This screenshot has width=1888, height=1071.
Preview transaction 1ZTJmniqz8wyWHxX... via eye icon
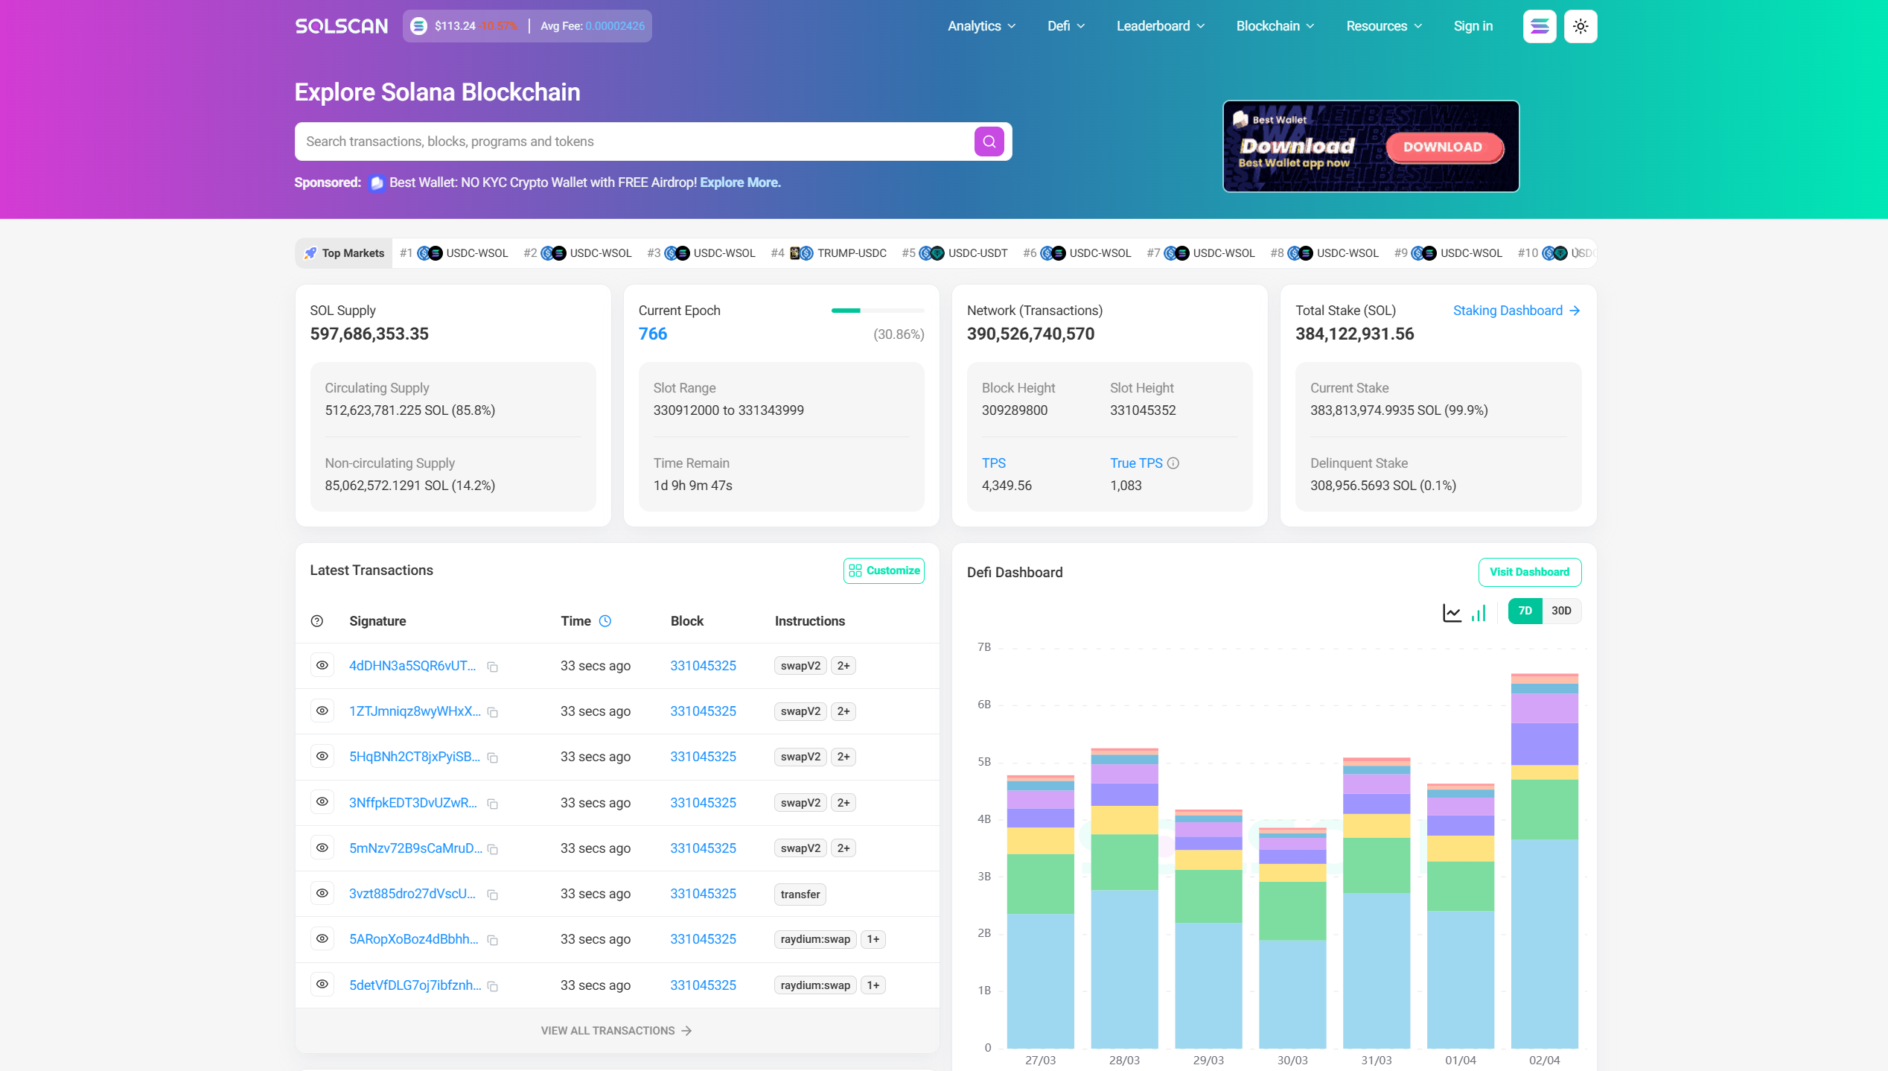pos(322,711)
